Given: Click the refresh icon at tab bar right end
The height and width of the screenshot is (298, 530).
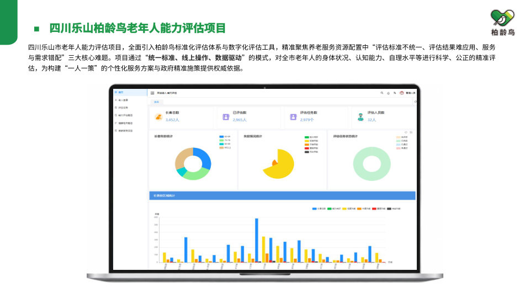Looking at the screenshot, I should [415, 102].
